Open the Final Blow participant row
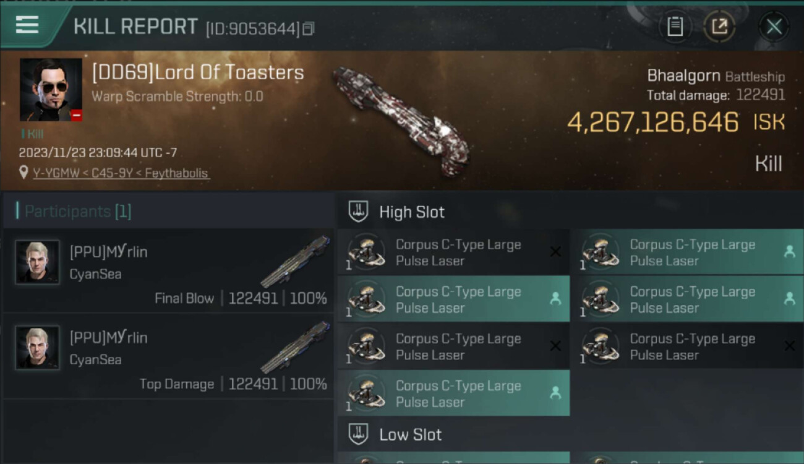This screenshot has height=464, width=804. pyautogui.click(x=167, y=270)
